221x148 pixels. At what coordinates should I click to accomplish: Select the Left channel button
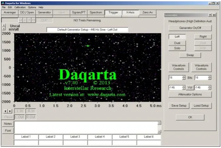click(177, 37)
